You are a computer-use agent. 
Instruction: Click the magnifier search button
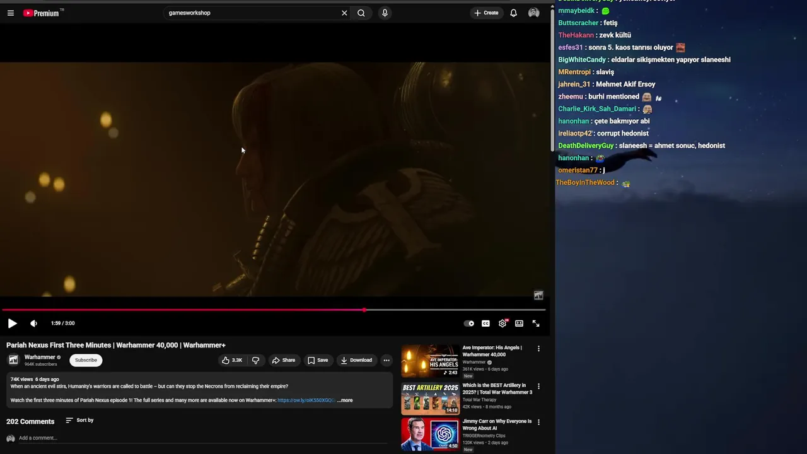click(x=361, y=13)
